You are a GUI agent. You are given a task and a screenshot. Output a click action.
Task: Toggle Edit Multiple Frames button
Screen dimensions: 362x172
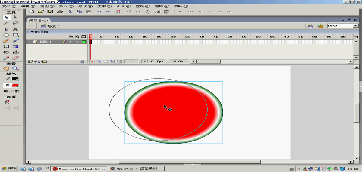pyautogui.click(x=112, y=61)
